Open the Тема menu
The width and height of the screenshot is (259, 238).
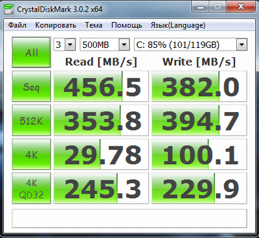pyautogui.click(x=93, y=25)
